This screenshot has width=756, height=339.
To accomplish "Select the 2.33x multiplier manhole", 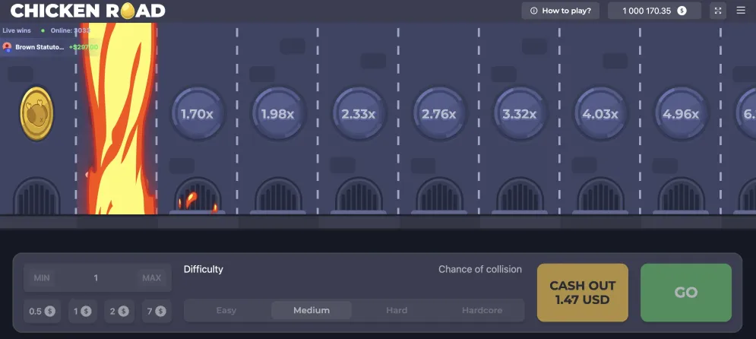I will coord(359,114).
